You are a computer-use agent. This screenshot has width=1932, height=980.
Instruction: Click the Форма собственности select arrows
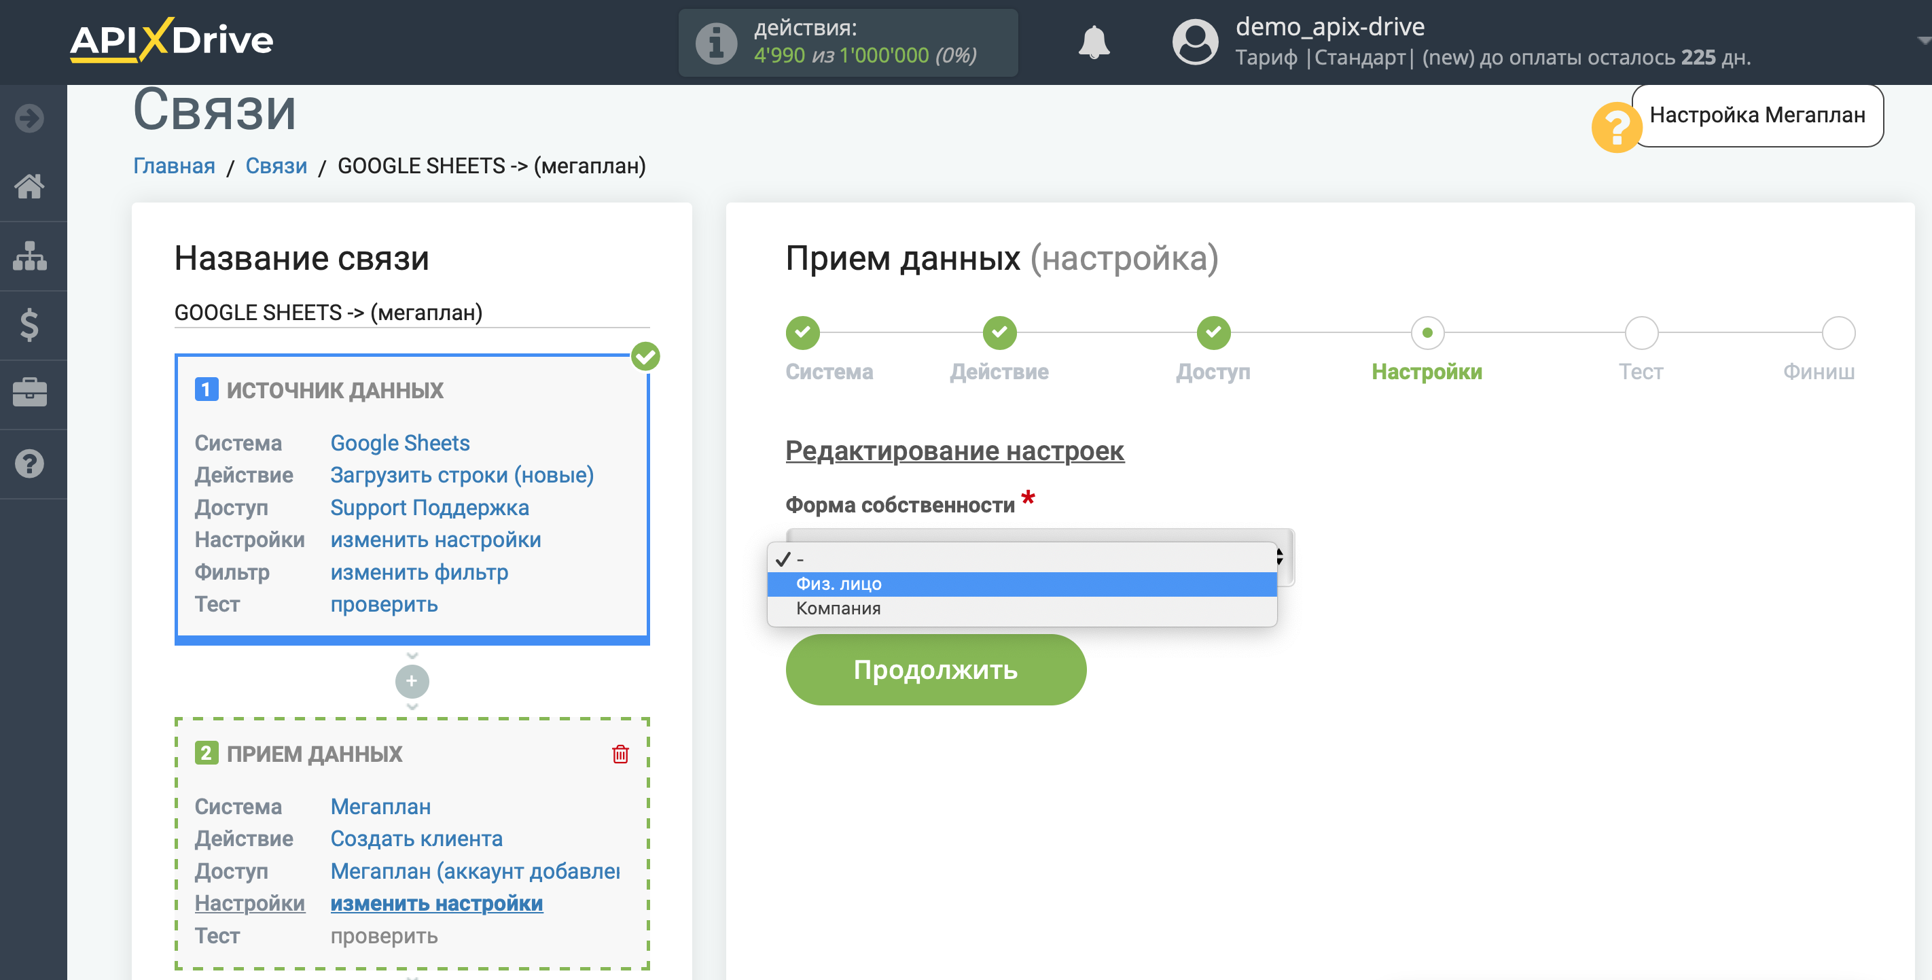[1279, 557]
